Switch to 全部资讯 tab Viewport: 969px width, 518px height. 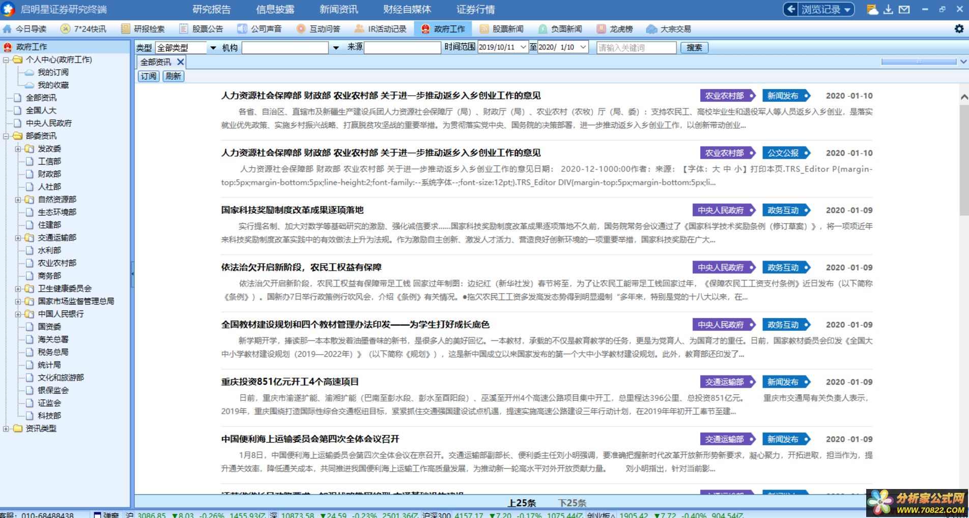click(x=156, y=62)
